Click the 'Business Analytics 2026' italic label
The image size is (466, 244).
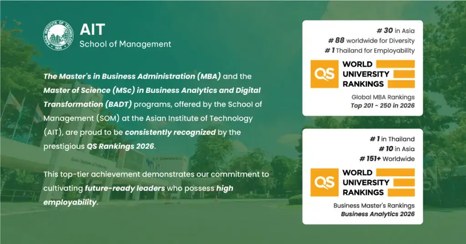pyautogui.click(x=378, y=214)
